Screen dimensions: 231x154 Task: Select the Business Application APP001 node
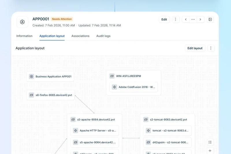(50, 76)
